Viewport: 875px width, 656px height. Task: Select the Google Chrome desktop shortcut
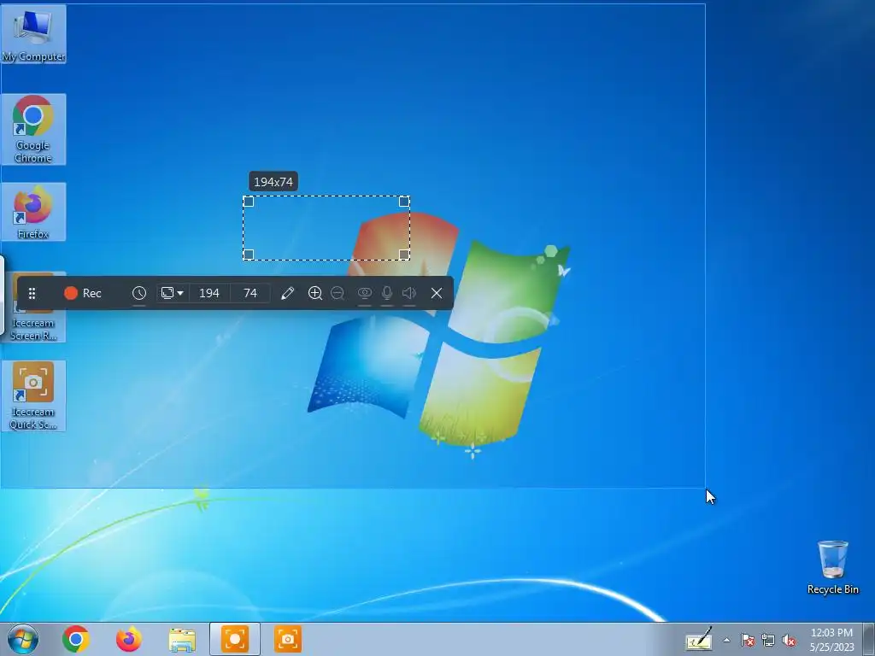(x=33, y=130)
